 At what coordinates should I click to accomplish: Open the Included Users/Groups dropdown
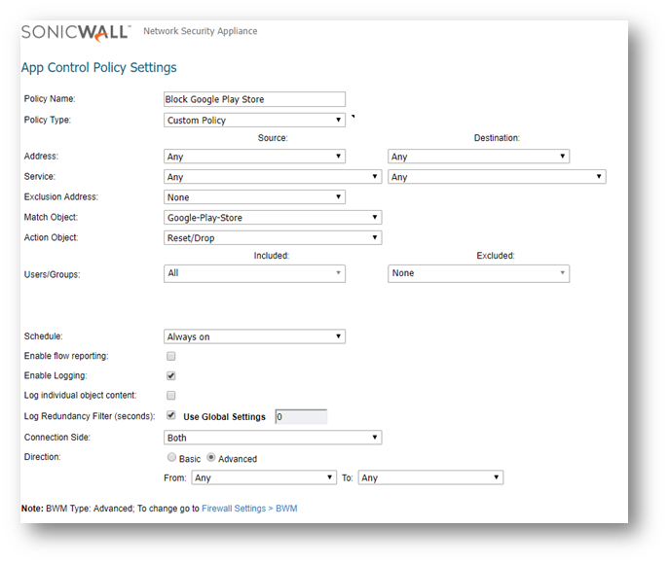coord(254,273)
